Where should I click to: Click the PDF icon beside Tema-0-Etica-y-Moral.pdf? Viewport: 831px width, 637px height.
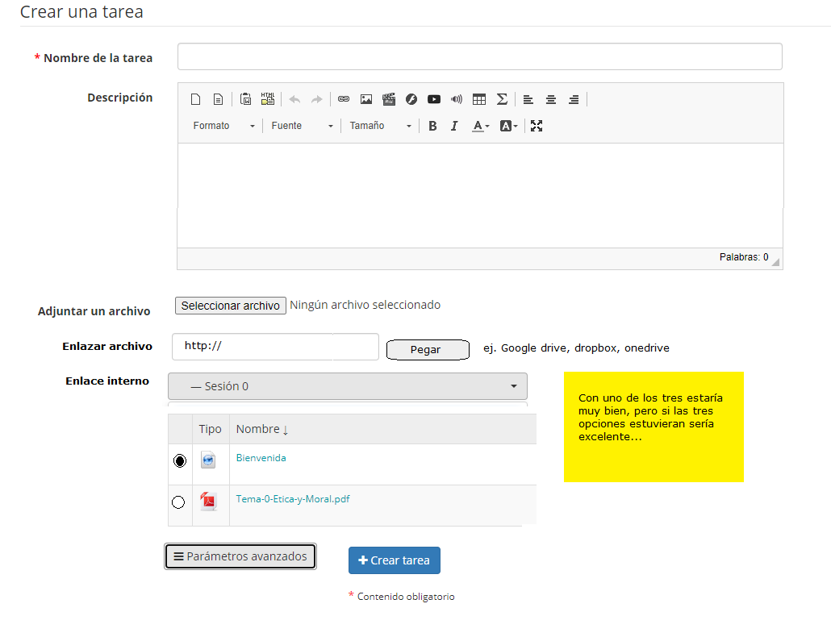click(x=208, y=501)
